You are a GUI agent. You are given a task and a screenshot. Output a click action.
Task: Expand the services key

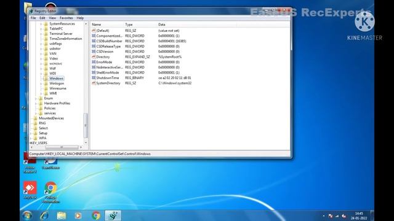tap(36, 113)
